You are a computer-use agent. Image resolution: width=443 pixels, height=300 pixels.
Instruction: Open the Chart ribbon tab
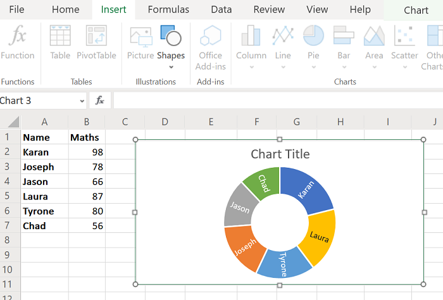coord(416,10)
